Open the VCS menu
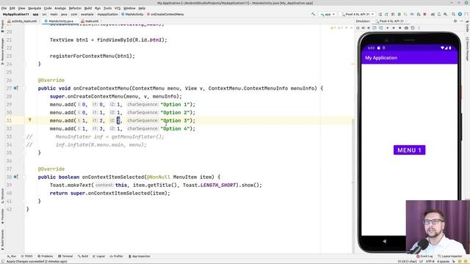Viewport: 470px width, 264px height. pos(117,8)
